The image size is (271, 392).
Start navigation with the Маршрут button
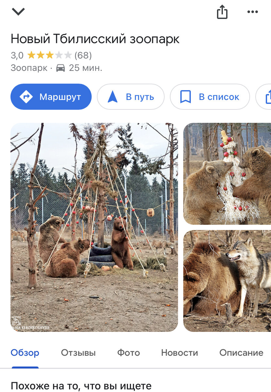point(51,96)
